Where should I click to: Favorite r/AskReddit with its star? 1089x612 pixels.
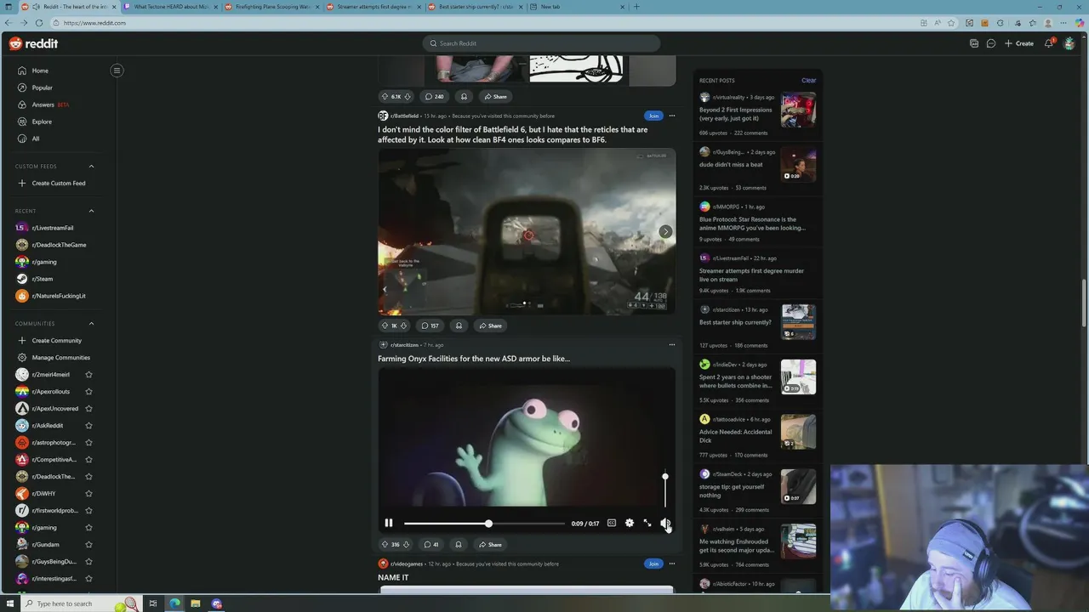[x=88, y=425]
